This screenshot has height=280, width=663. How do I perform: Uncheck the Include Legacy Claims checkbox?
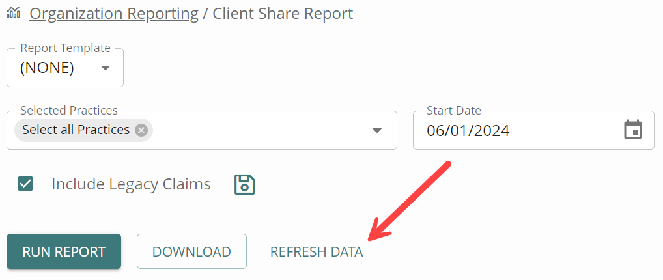(x=25, y=184)
